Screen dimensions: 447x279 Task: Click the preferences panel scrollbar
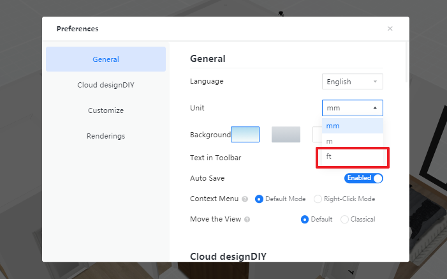coord(407,61)
